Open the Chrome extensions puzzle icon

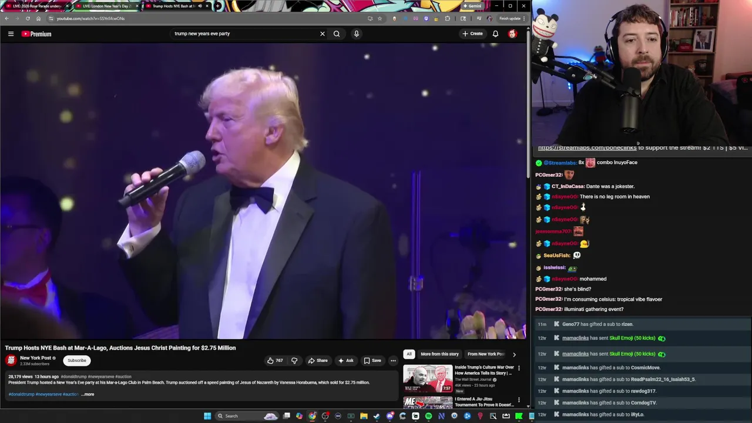click(x=448, y=18)
